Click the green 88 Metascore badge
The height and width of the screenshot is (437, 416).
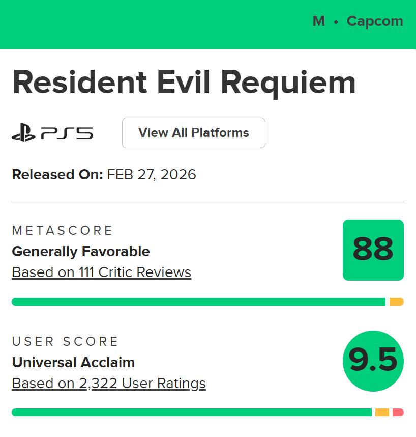(x=373, y=250)
